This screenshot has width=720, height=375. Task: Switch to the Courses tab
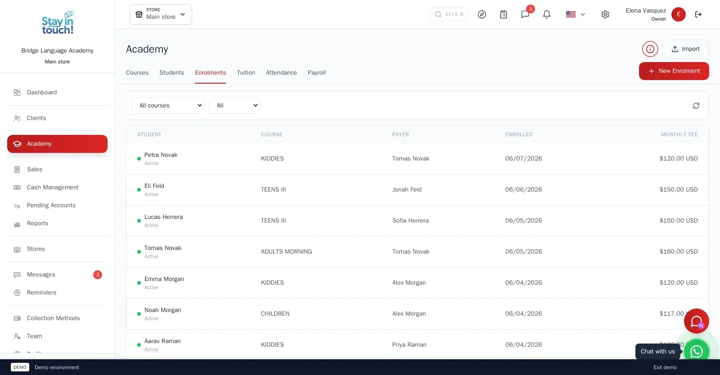point(137,73)
